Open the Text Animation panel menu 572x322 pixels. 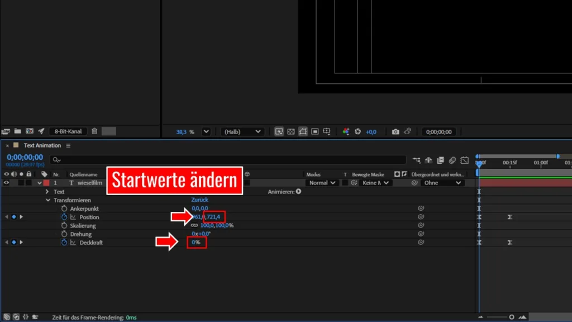pos(68,146)
